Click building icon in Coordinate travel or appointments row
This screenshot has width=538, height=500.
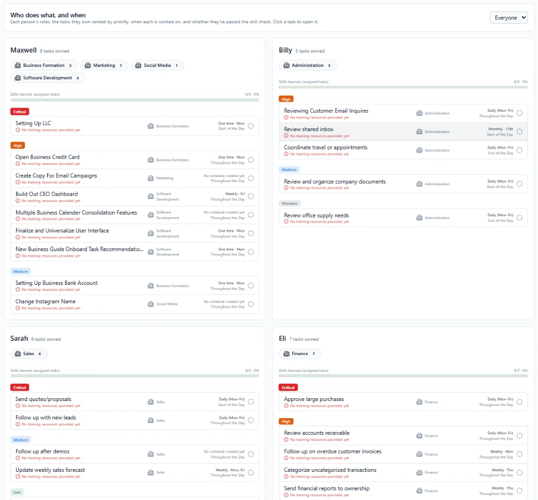(x=420, y=150)
